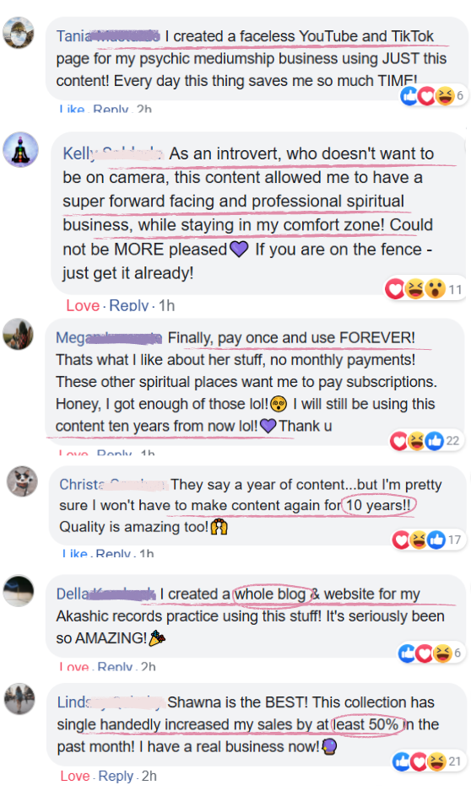
Task: Open Della's profile picture
Action: pyautogui.click(x=19, y=591)
